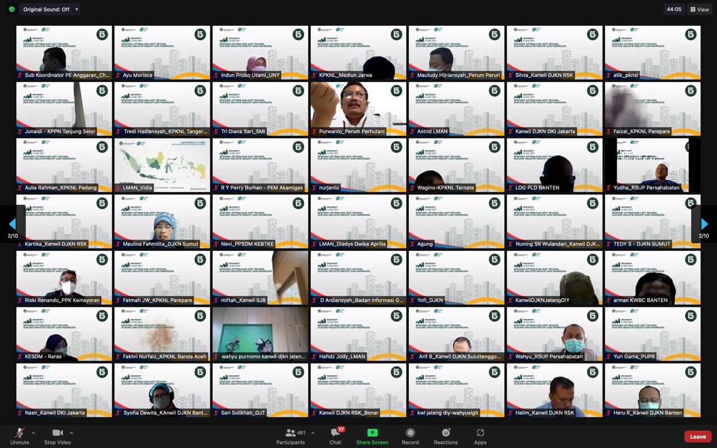Select Purwanto_Perum Perhutani video tile

tap(358, 109)
